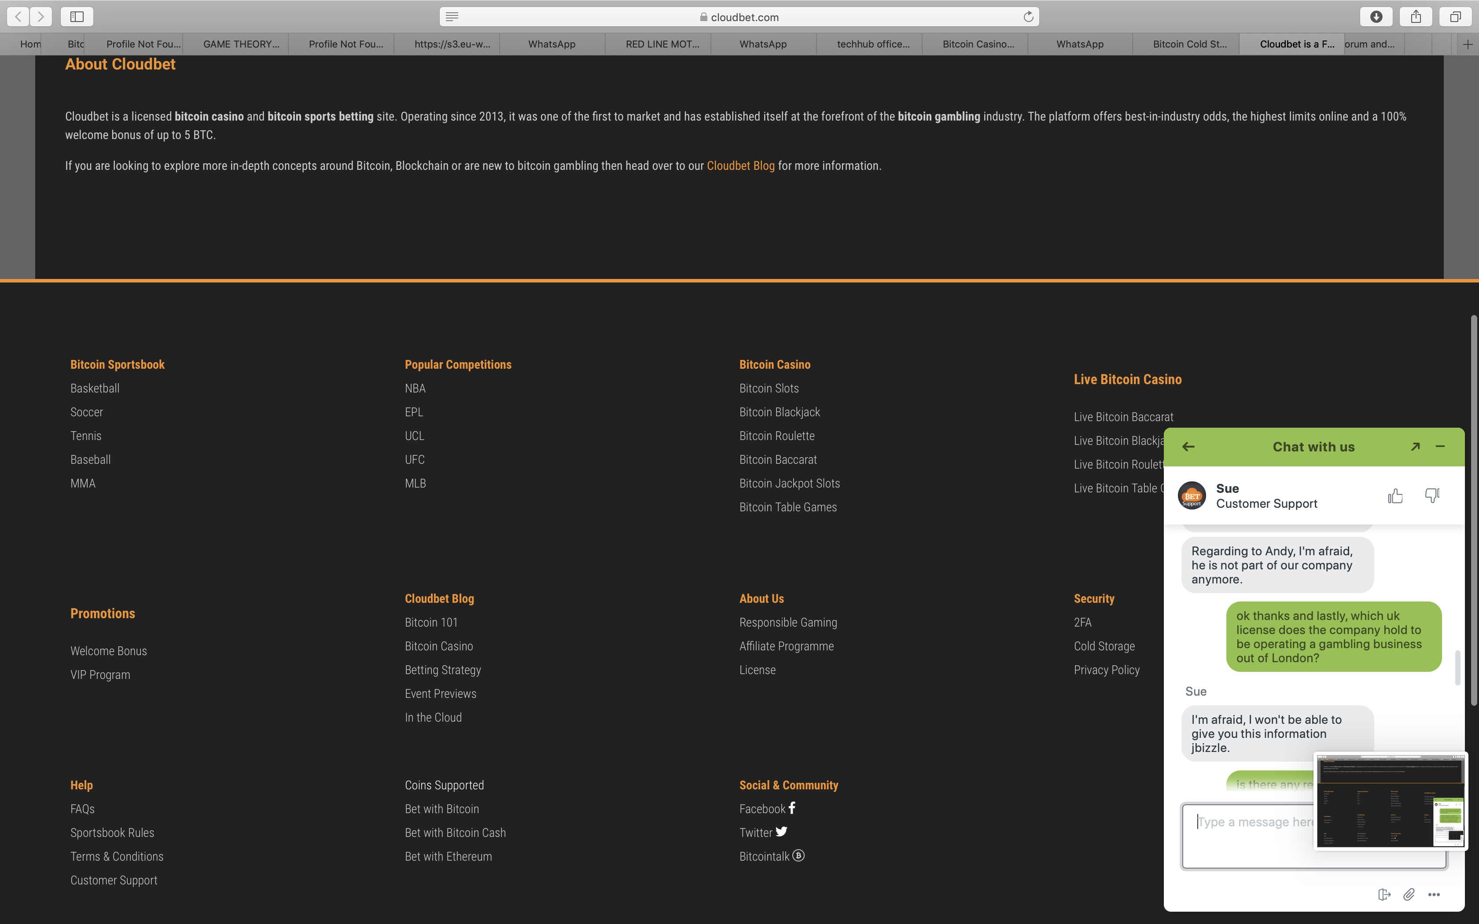1479x924 pixels.
Task: Open Bet with Ethereum link
Action: 448,856
